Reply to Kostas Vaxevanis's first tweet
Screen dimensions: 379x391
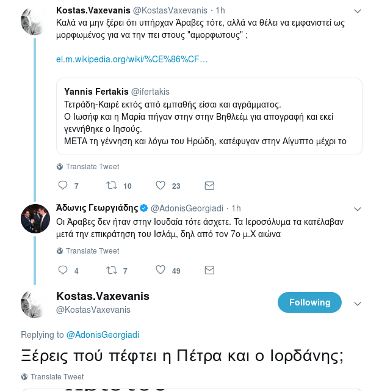[63, 186]
